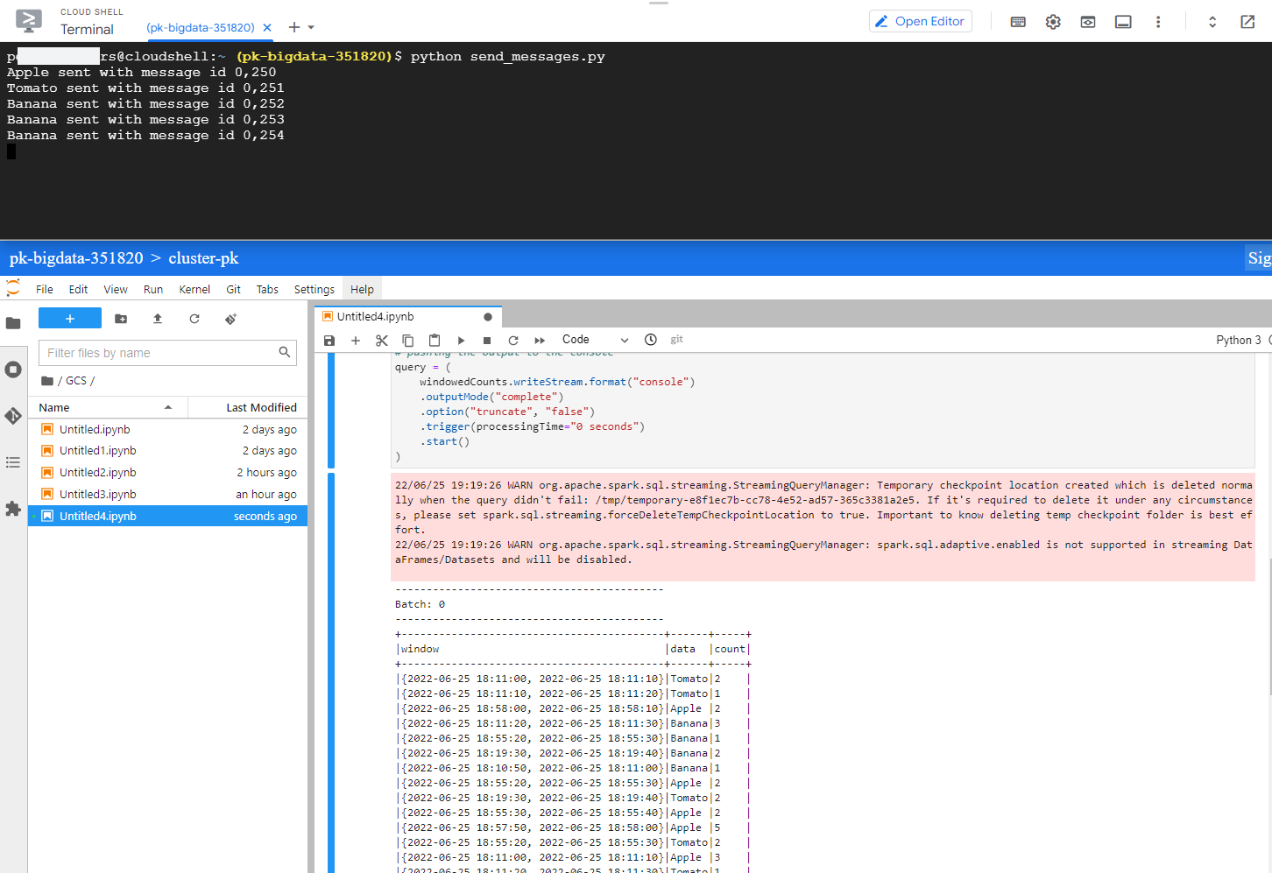1272x873 pixels.
Task: Stop the kernel with the square icon
Action: [487, 340]
